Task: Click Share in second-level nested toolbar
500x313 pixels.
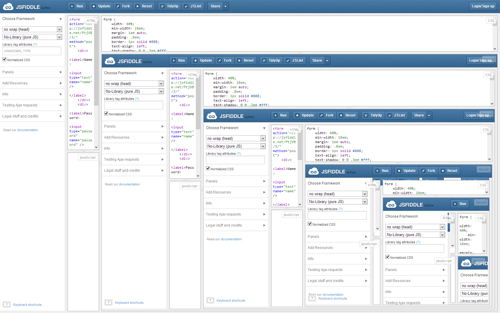Action: 317,61
